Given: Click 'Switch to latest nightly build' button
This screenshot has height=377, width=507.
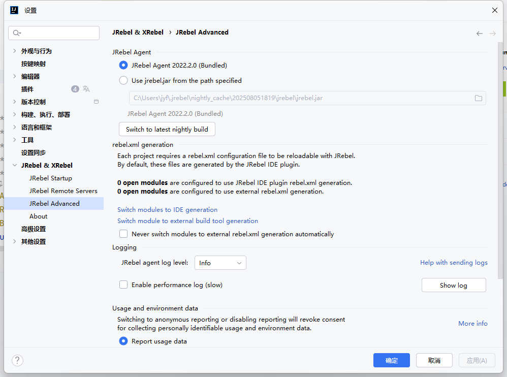Looking at the screenshot, I should click(167, 130).
